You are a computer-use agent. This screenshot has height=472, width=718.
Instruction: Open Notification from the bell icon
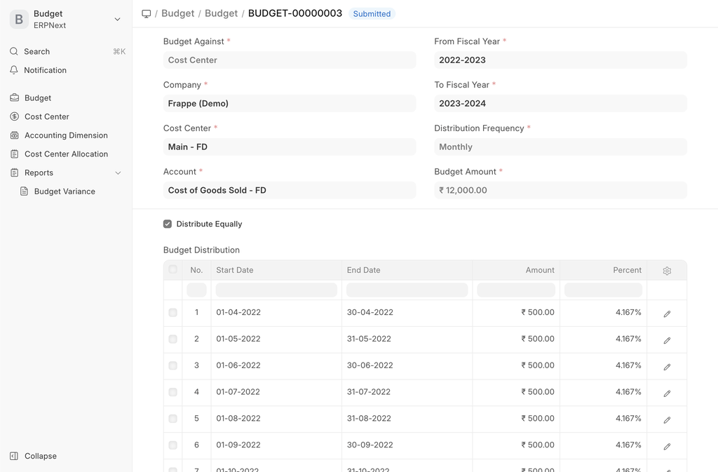(x=14, y=70)
